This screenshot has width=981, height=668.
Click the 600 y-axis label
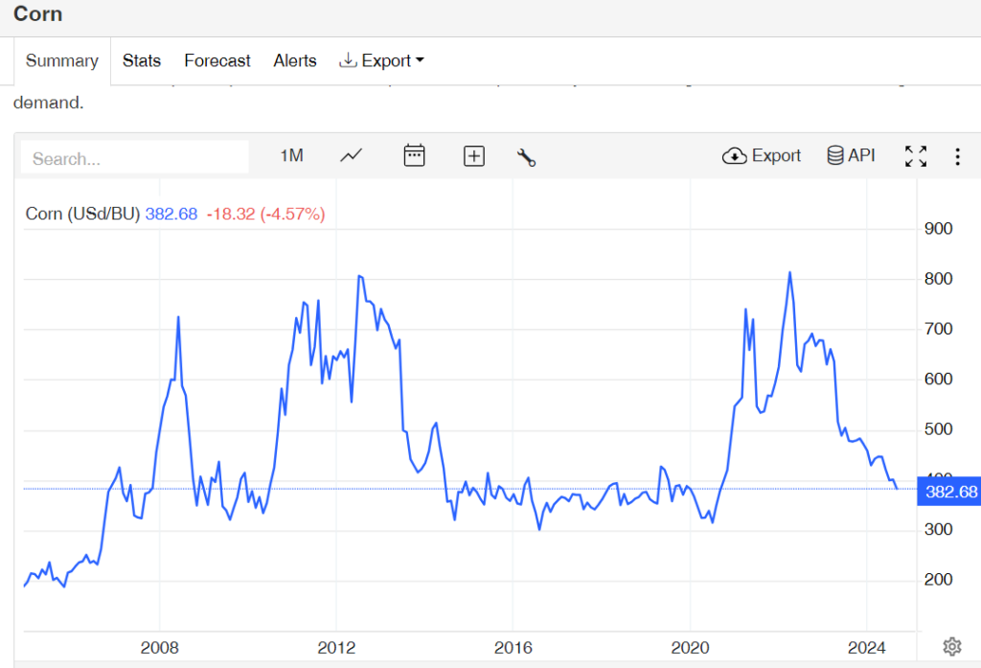pyautogui.click(x=939, y=379)
